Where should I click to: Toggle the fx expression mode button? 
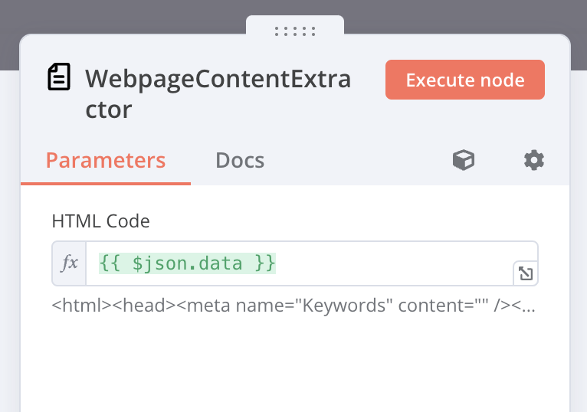pyautogui.click(x=69, y=263)
